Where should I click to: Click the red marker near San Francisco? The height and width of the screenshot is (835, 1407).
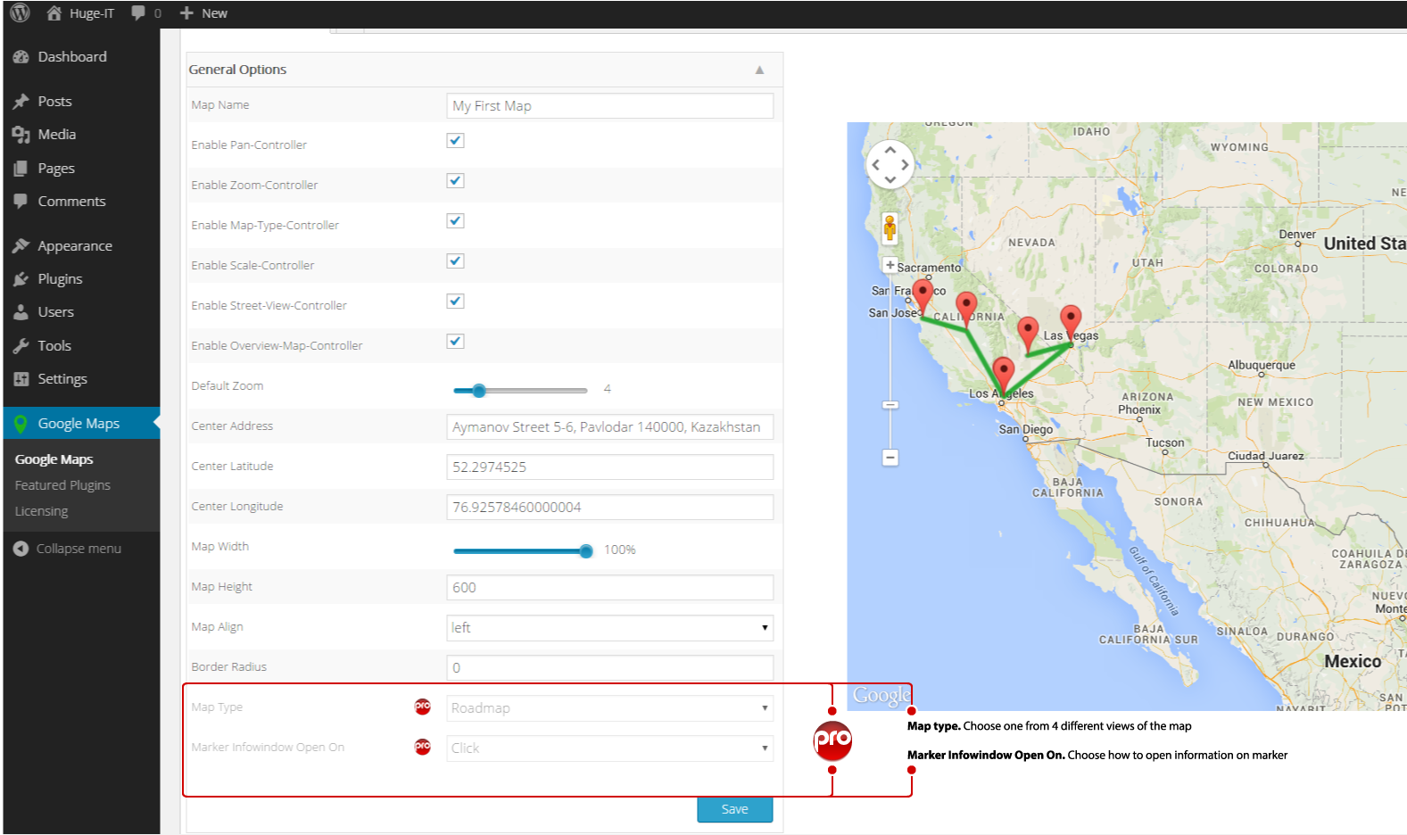point(923,296)
